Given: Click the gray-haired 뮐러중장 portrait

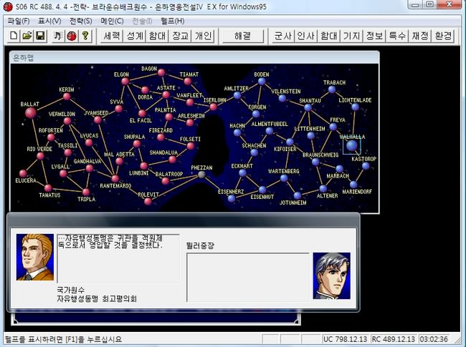Looking at the screenshot, I should 332,275.
